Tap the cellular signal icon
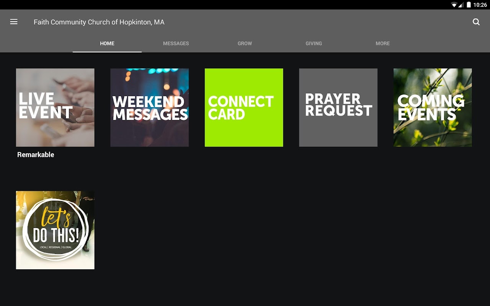 [461, 5]
